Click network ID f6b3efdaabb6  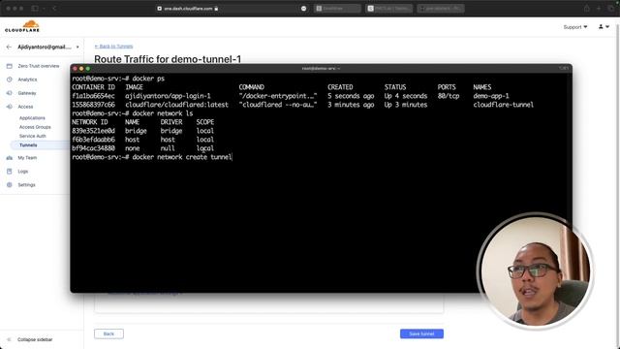click(x=93, y=140)
